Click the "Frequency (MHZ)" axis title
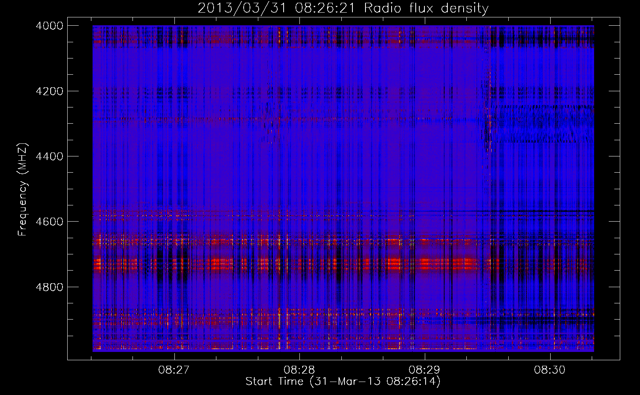 23,190
